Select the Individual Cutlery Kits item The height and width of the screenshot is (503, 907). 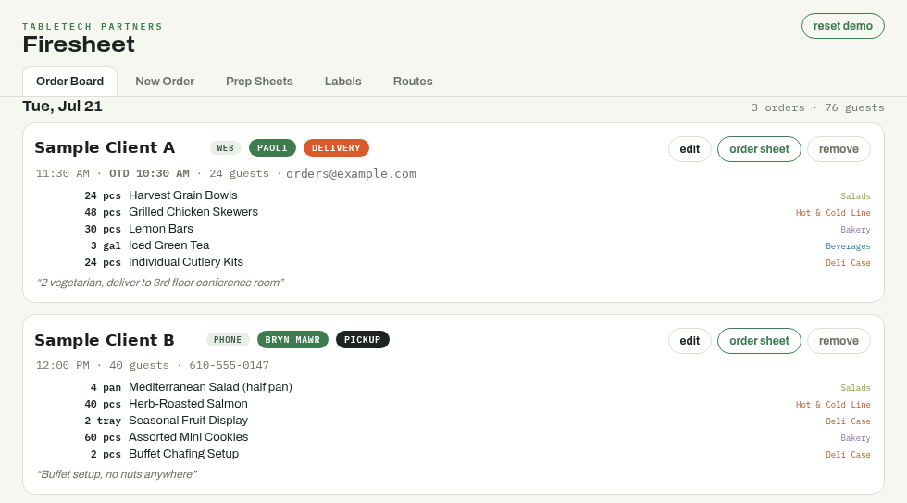click(x=186, y=263)
